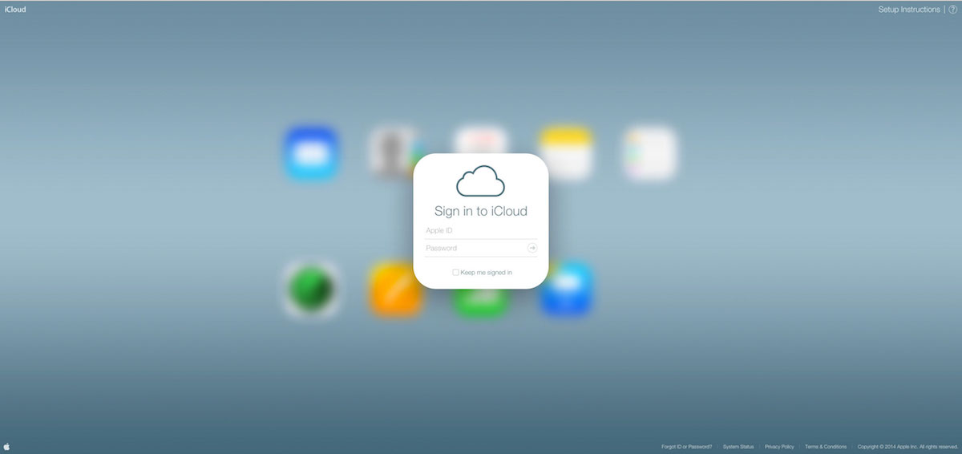Click the Apple ID input field
The image size is (962, 454).
click(481, 230)
